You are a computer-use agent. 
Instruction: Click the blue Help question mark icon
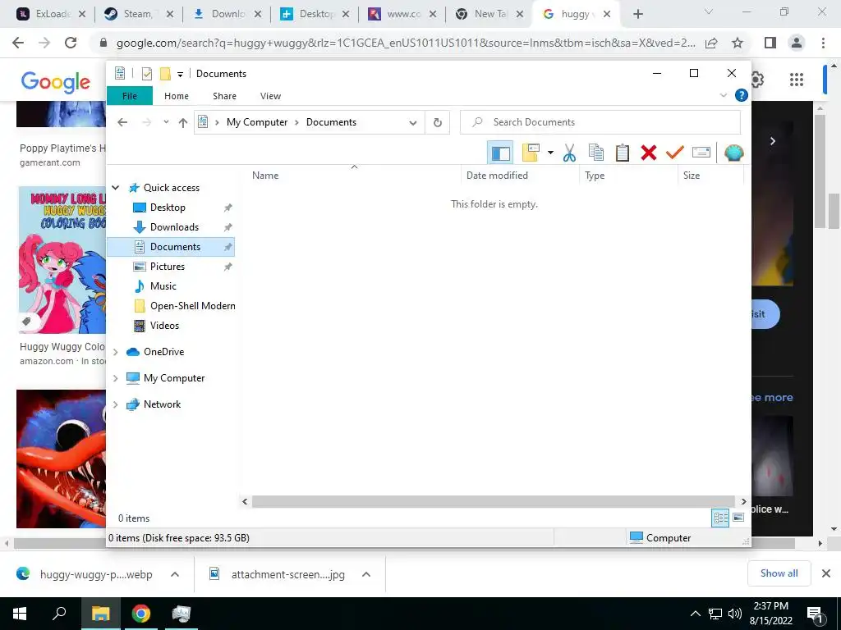tap(742, 95)
